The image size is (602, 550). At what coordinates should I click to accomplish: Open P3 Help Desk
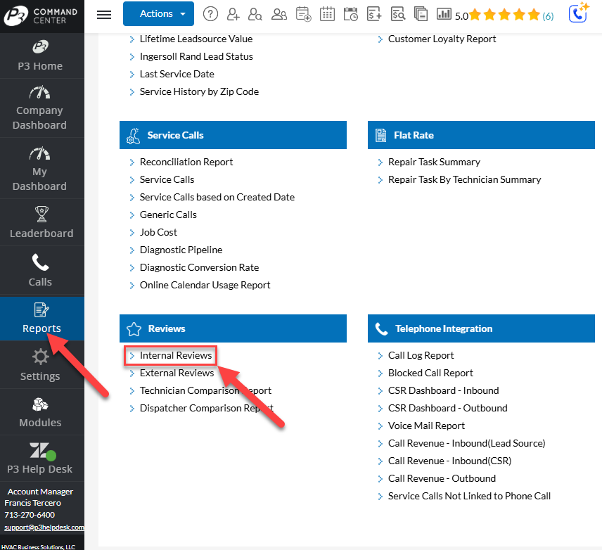click(39, 459)
